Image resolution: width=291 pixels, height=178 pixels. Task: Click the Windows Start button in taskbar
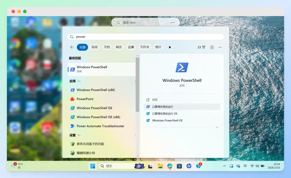(x=92, y=166)
